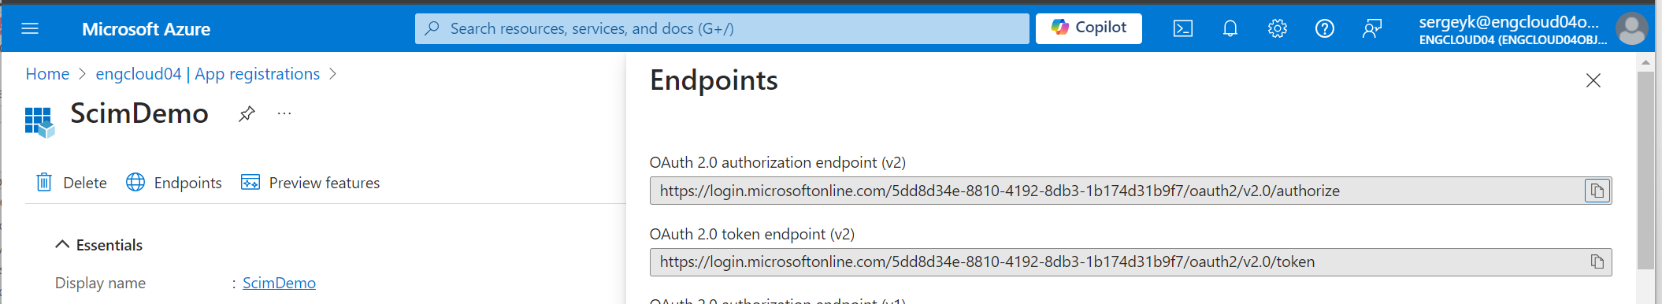
Task: Copy the OAuth 2.0 token endpoint (v2)
Action: [1597, 261]
